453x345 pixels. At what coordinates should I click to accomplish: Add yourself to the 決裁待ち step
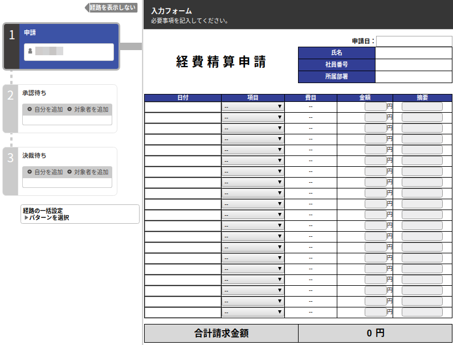pos(46,172)
